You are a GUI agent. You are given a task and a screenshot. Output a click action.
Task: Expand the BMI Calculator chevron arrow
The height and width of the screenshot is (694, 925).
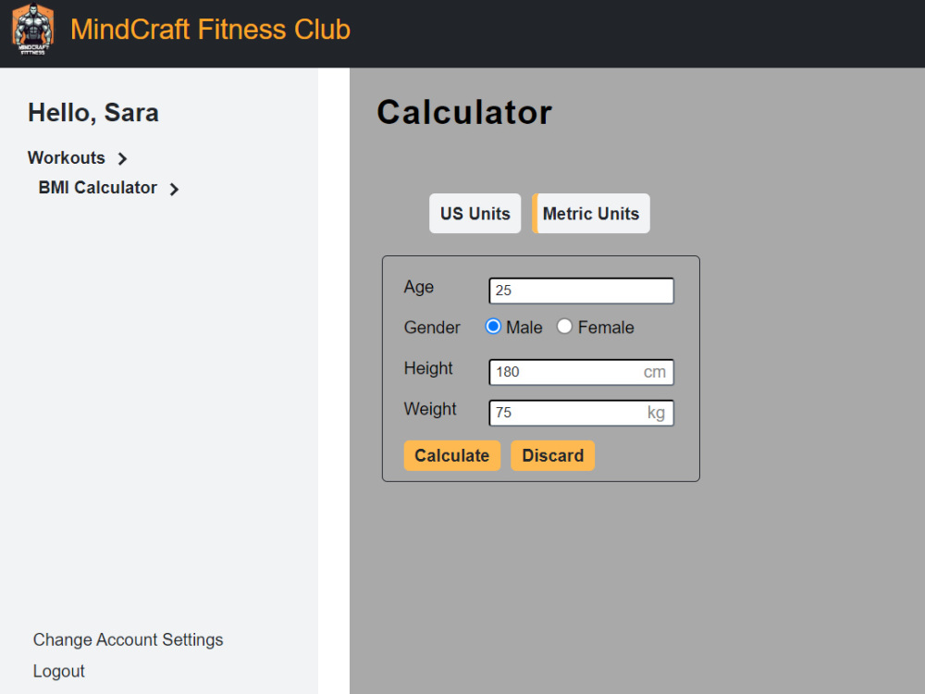(x=174, y=189)
